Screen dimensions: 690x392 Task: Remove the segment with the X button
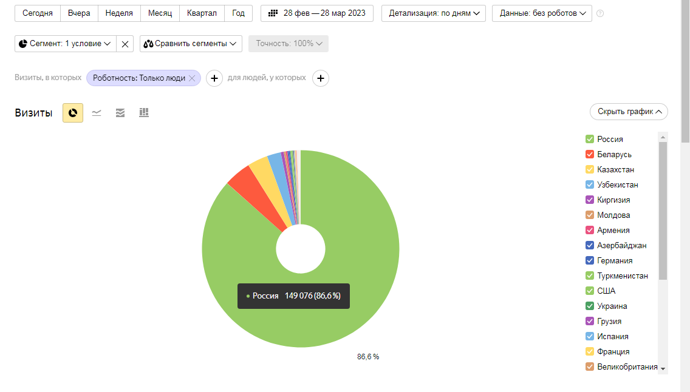(125, 44)
